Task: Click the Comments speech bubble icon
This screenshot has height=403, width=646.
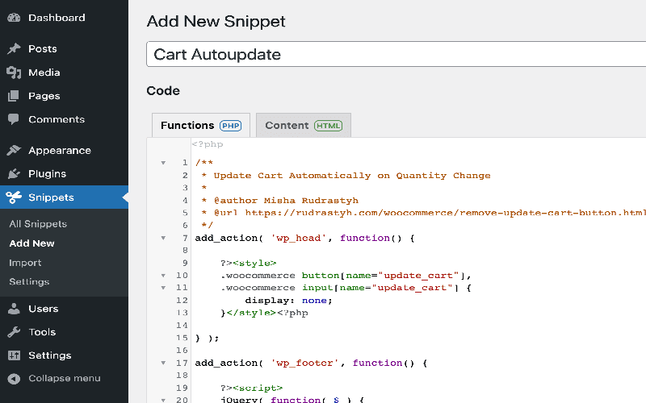Action: pyautogui.click(x=14, y=119)
